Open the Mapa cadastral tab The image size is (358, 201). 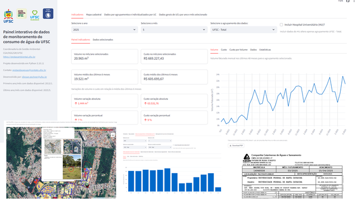pyautogui.click(x=93, y=15)
